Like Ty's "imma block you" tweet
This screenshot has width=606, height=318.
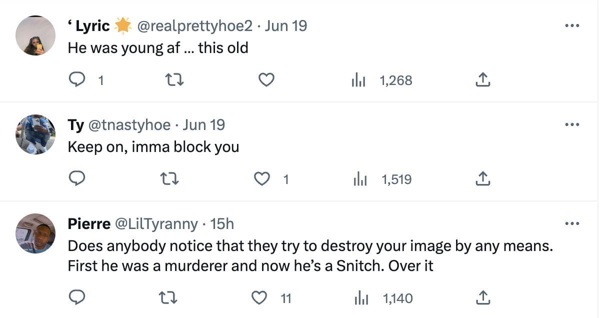[262, 179]
